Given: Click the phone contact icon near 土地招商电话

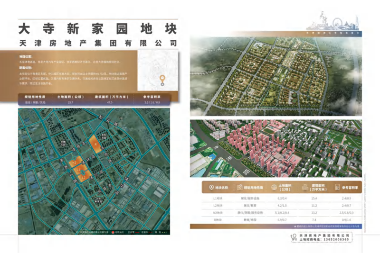Looking at the screenshot, I should 294,237.
